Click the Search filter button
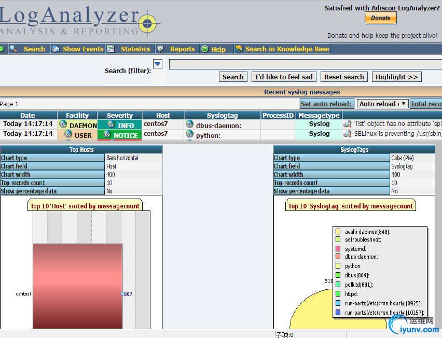Viewport: 442px width, 338px height. pyautogui.click(x=233, y=77)
